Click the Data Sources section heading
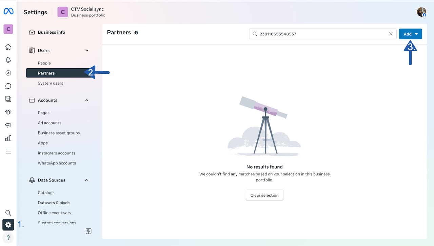434x246 pixels. [52, 180]
